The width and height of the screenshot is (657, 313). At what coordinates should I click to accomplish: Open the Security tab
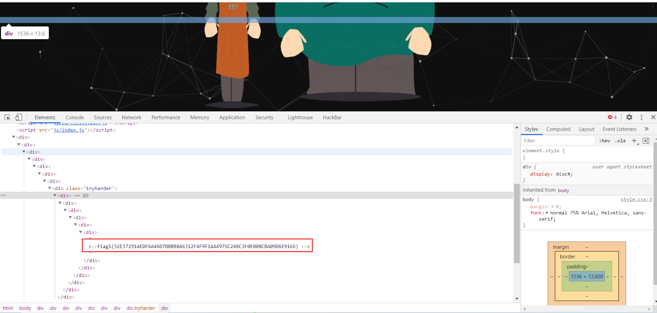pyautogui.click(x=264, y=118)
